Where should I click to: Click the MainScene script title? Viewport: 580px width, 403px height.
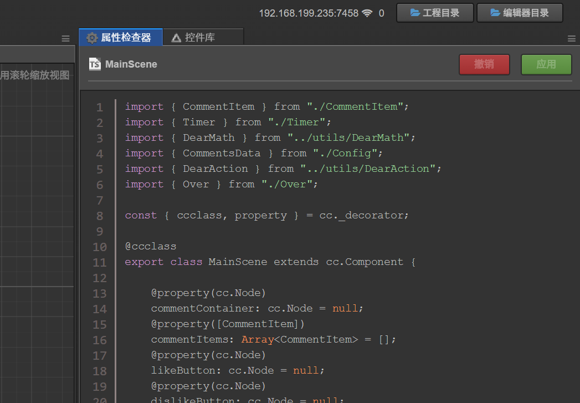pyautogui.click(x=131, y=64)
